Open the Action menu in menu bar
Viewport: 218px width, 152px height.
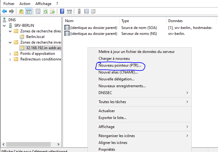pos(25,4)
